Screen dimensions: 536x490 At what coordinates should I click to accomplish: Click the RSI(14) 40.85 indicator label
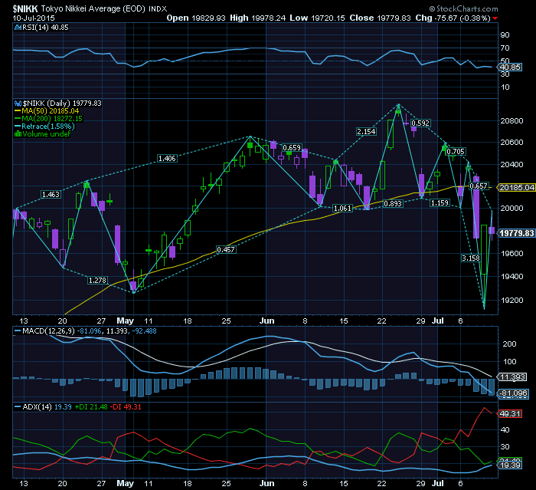45,28
